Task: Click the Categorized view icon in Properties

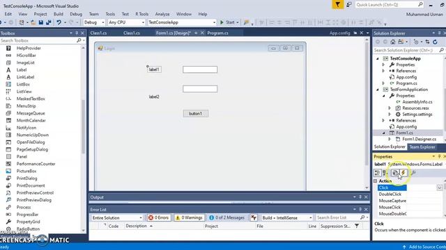Action: (x=377, y=173)
